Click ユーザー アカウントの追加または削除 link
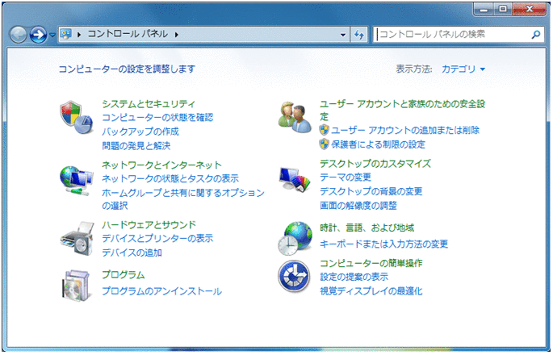The image size is (553, 355). click(x=405, y=130)
